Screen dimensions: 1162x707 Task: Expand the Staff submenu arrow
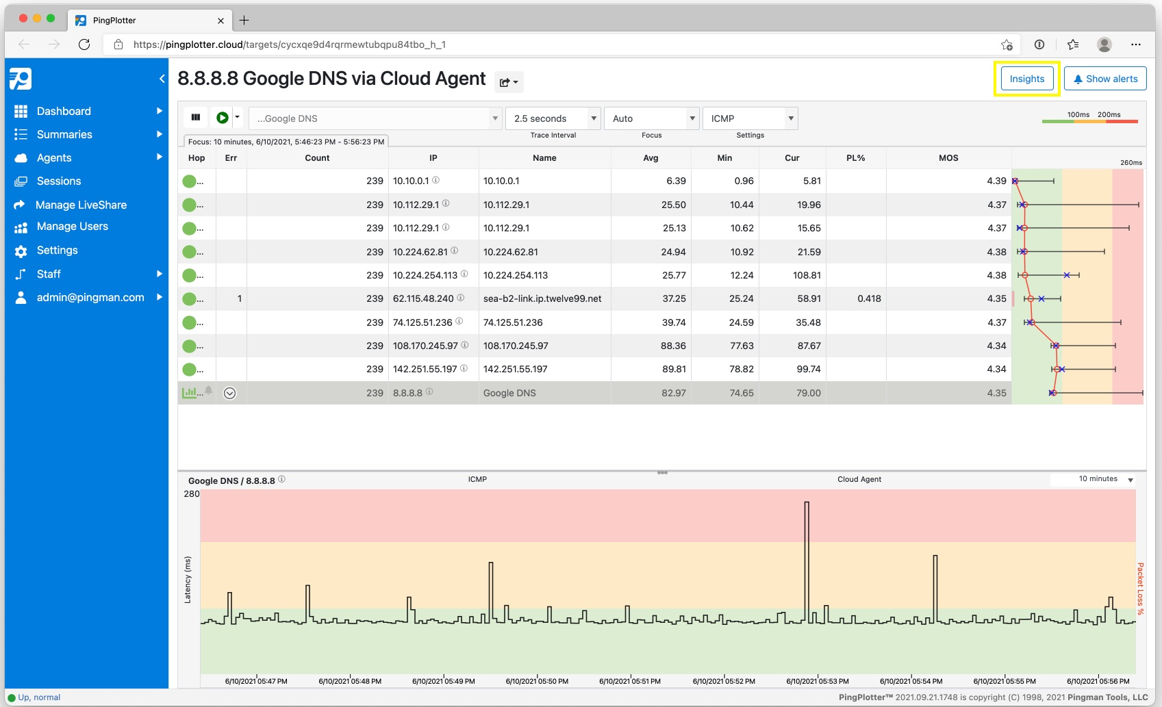[159, 274]
